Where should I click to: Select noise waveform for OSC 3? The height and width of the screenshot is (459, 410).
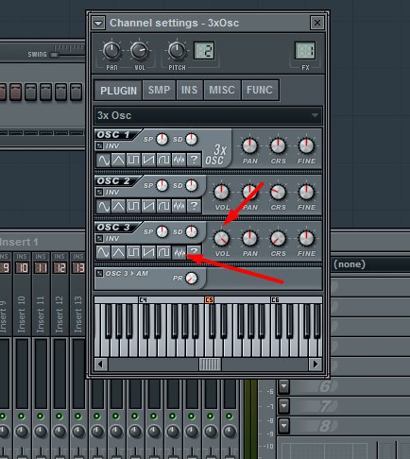click(x=179, y=252)
